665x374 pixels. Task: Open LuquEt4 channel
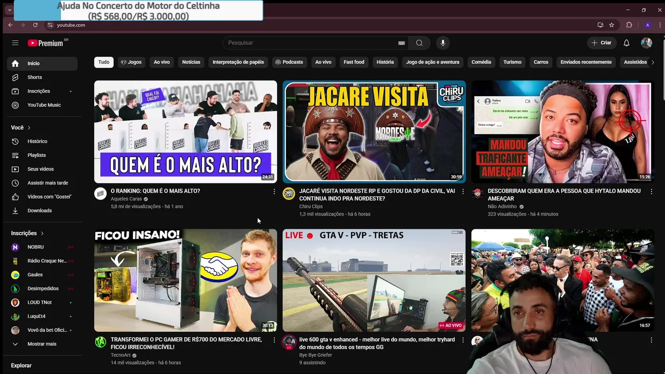coord(43,316)
